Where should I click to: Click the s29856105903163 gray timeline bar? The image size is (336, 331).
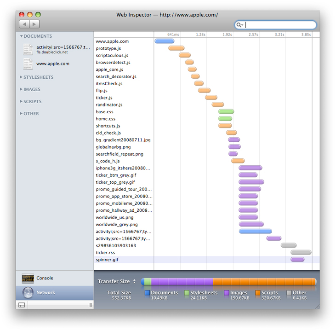pos(289,245)
